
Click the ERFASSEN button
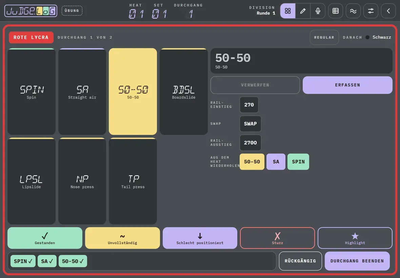[347, 85]
